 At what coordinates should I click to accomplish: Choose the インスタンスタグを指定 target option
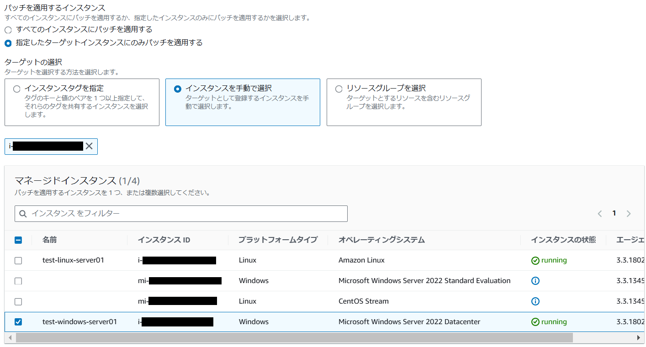coord(16,89)
